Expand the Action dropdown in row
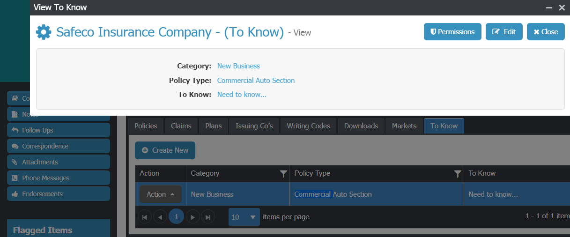 [161, 194]
